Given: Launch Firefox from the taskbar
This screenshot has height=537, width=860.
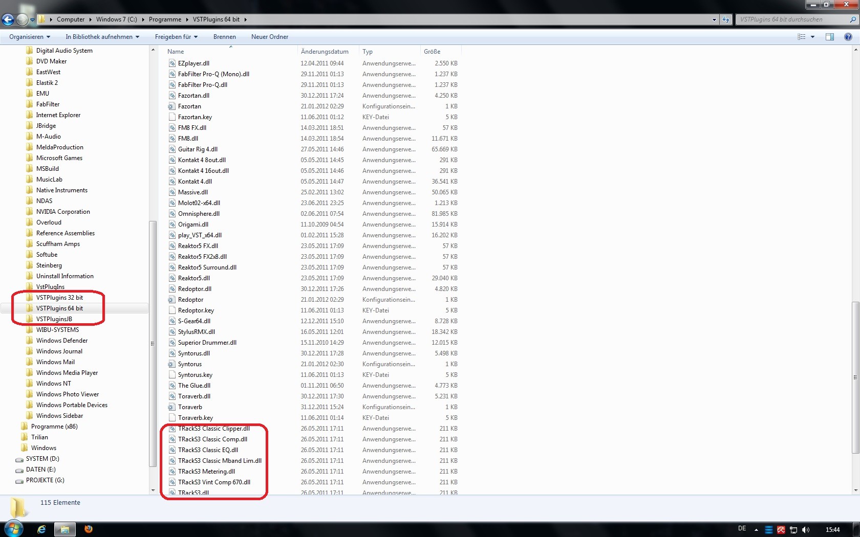Looking at the screenshot, I should pos(89,529).
